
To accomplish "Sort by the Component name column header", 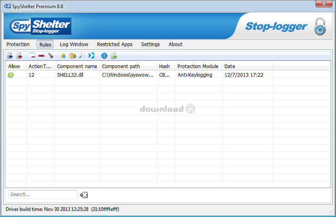I will 77,66.
